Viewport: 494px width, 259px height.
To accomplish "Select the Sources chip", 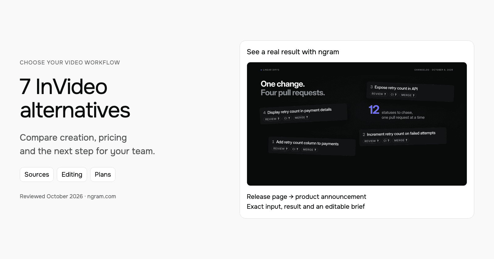I will point(37,175).
